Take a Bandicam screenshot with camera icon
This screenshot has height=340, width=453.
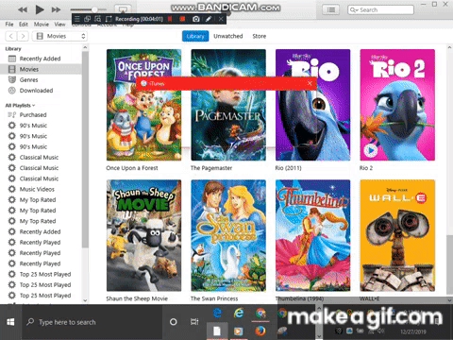click(x=196, y=19)
